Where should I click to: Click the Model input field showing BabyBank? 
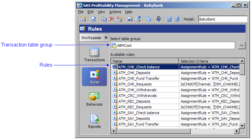pyautogui.click(x=222, y=19)
